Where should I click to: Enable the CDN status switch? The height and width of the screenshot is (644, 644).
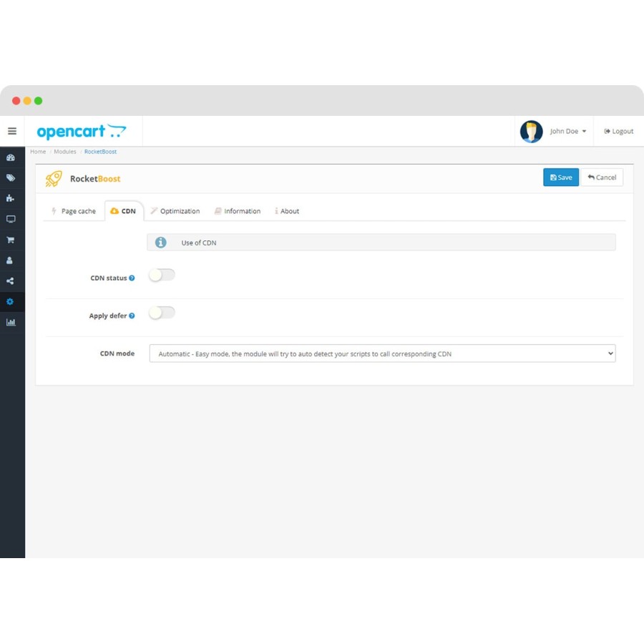(x=162, y=275)
